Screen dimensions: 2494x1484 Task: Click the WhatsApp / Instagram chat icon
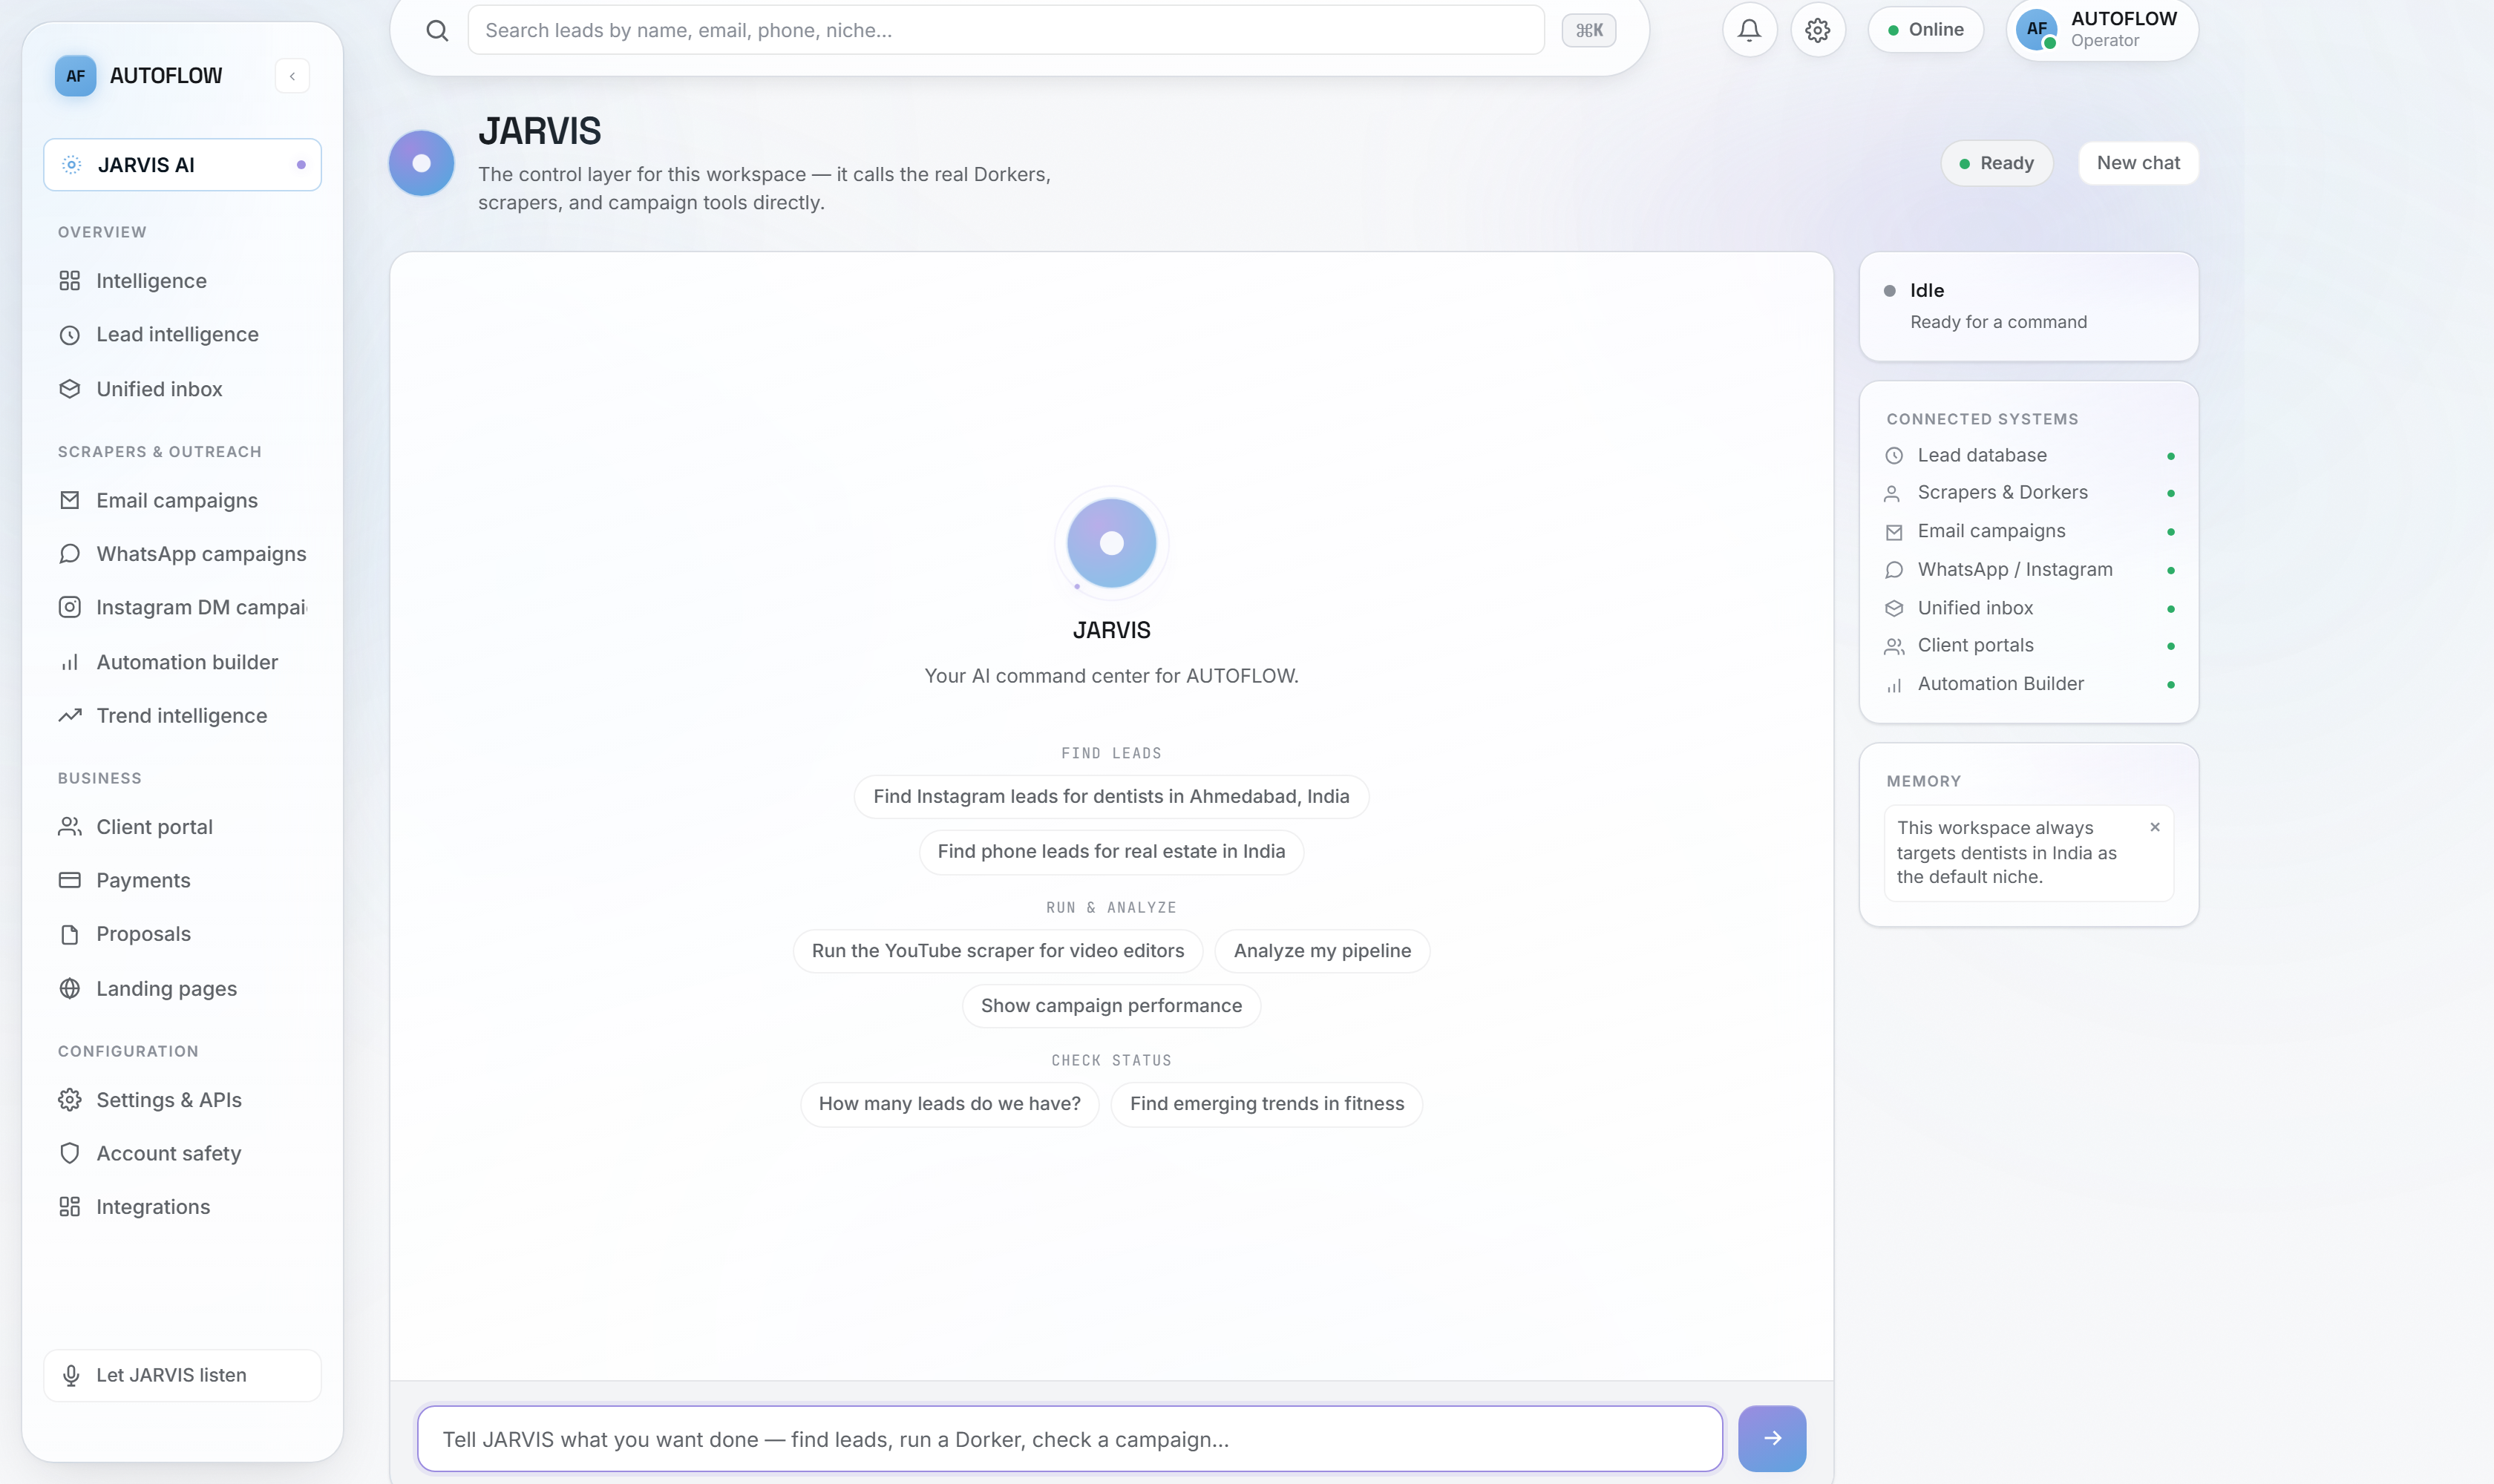(x=1894, y=570)
